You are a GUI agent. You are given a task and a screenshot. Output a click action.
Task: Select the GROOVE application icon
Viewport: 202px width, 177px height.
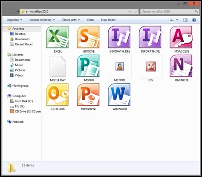(x=88, y=37)
